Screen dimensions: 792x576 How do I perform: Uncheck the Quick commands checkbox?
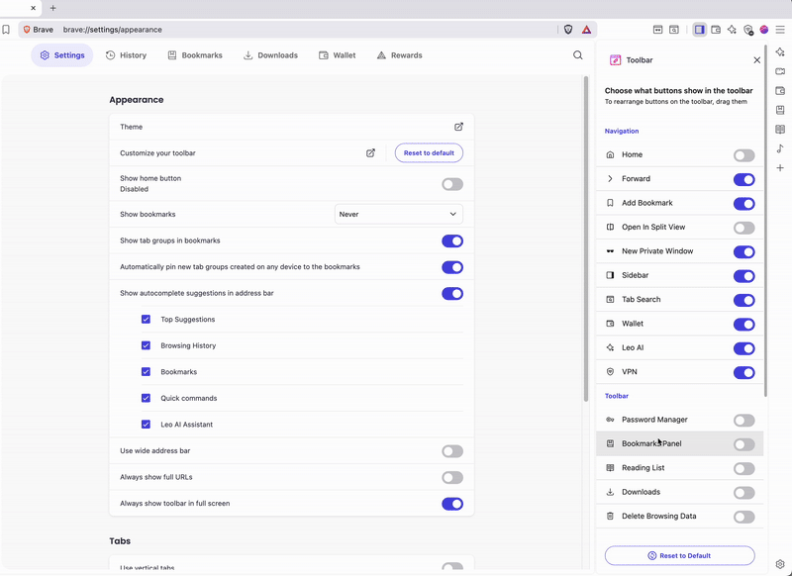(146, 398)
